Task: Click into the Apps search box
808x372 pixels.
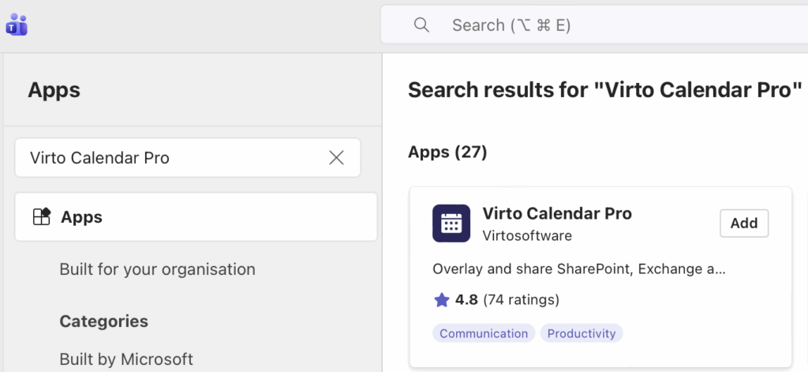Action: pyautogui.click(x=174, y=158)
